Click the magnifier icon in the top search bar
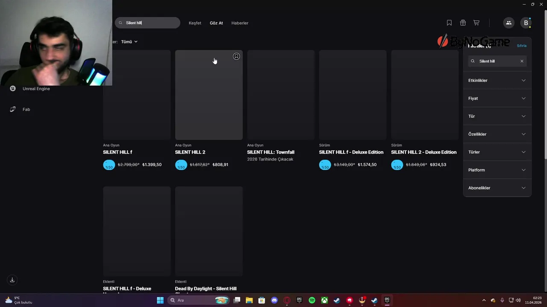 [121, 23]
